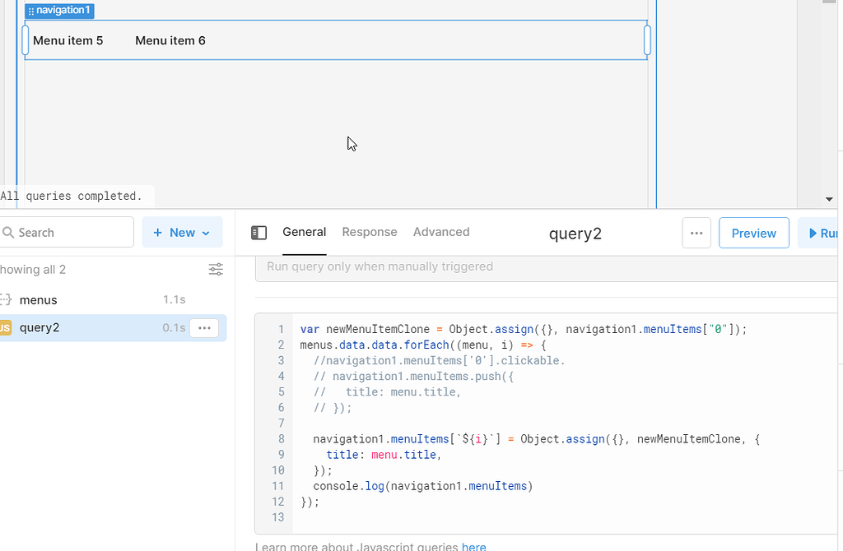
Task: Click the Preview button
Action: 753,233
